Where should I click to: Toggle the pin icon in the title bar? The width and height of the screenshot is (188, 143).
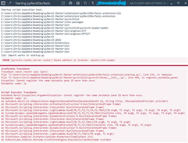92,3
